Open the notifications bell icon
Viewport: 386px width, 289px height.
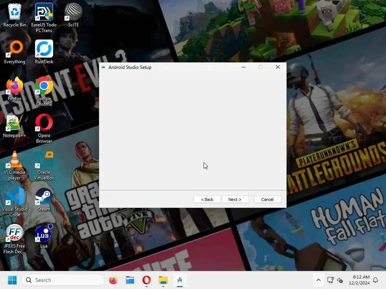coord(375,280)
